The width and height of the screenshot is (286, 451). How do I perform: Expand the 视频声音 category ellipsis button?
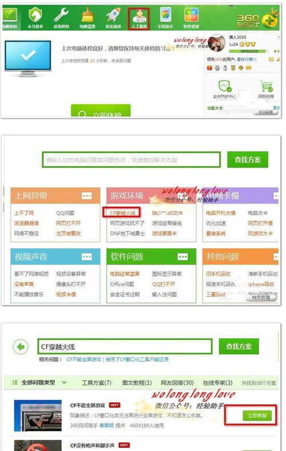point(87,256)
